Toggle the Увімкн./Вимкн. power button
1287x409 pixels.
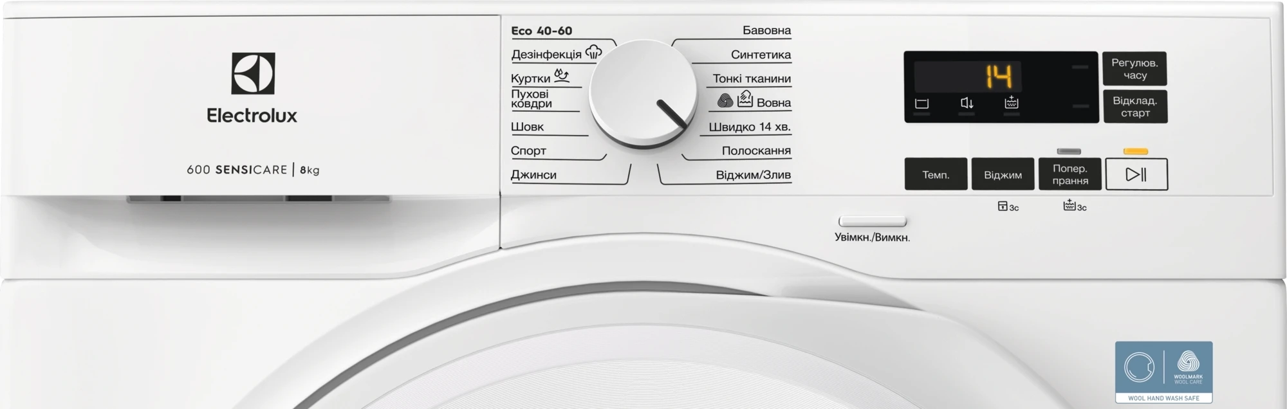tap(872, 222)
